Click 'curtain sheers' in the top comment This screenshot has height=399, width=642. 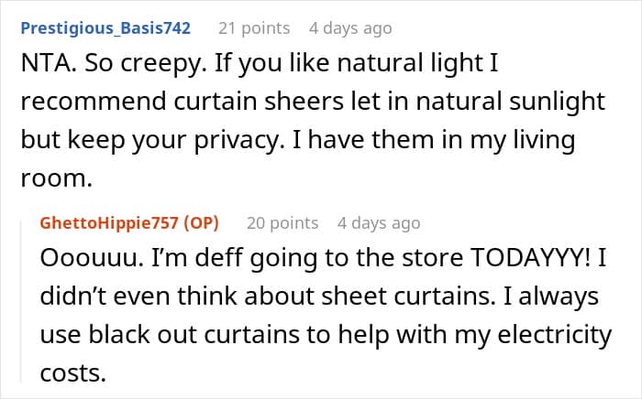point(259,102)
